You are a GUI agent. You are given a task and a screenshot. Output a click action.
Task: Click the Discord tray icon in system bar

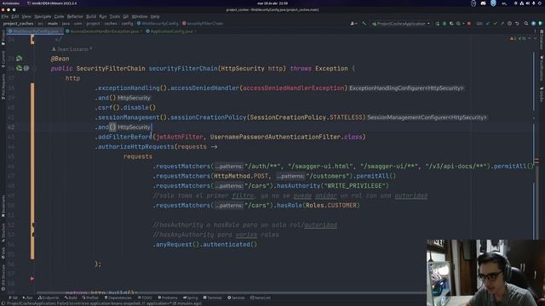(483, 3)
